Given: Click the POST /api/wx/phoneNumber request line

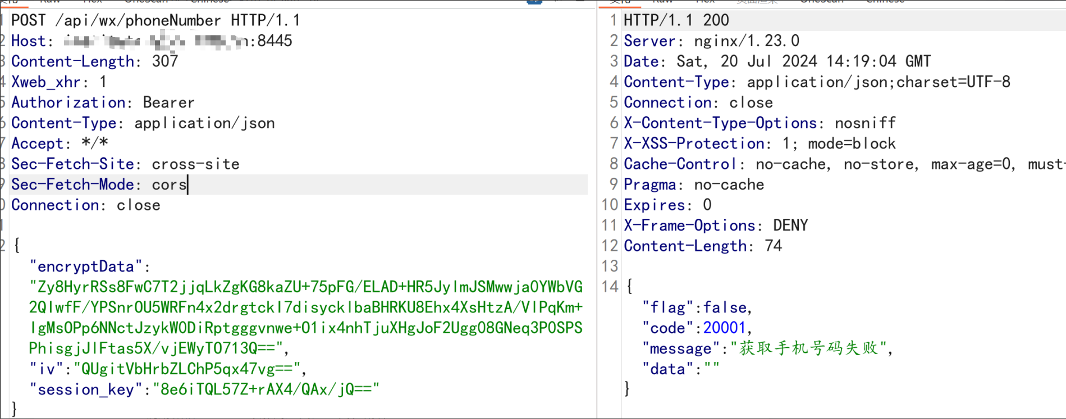Looking at the screenshot, I should (x=155, y=21).
